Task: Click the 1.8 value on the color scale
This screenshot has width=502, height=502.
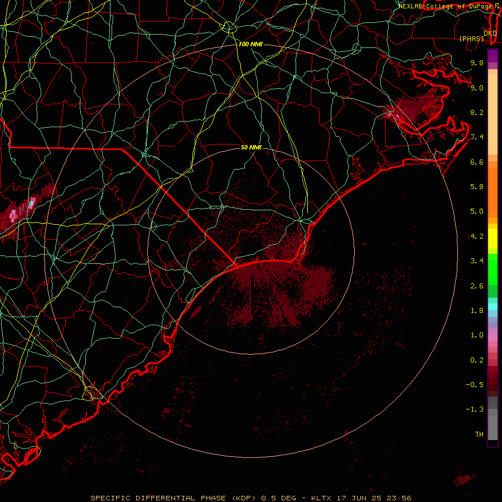Action: [477, 311]
